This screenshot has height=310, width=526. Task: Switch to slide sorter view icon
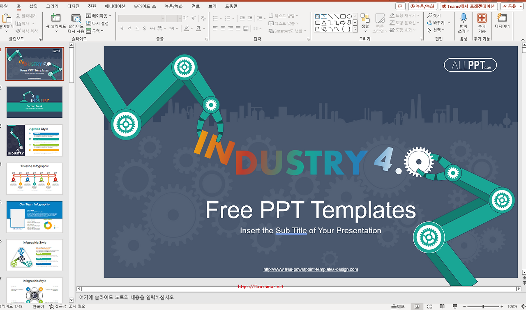(430, 307)
